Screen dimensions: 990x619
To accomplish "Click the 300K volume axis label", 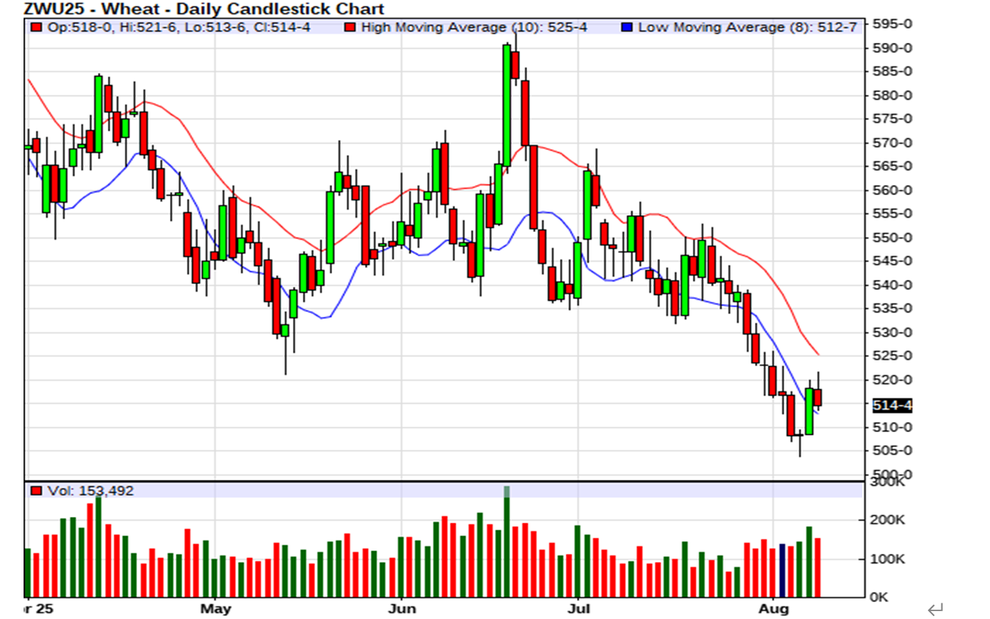I will tap(889, 483).
